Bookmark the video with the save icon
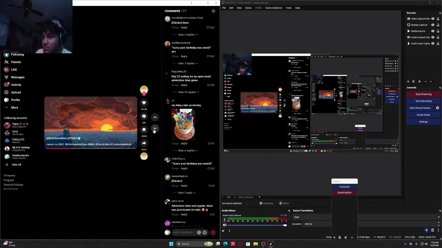The image size is (442, 248). point(144,130)
